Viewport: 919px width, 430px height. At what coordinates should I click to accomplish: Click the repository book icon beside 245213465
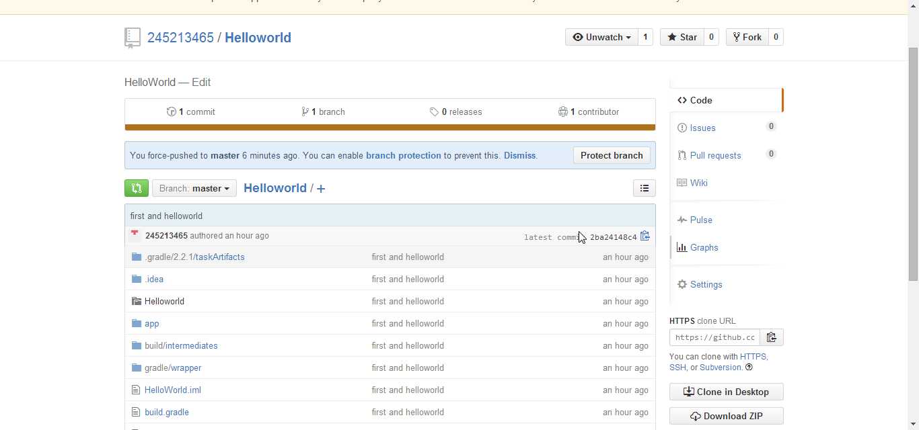(133, 38)
